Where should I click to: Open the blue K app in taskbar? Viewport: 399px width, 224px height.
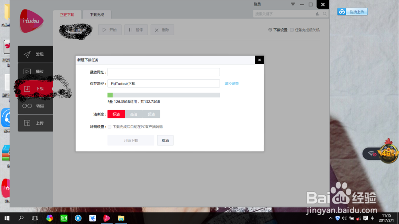[x=78, y=218]
